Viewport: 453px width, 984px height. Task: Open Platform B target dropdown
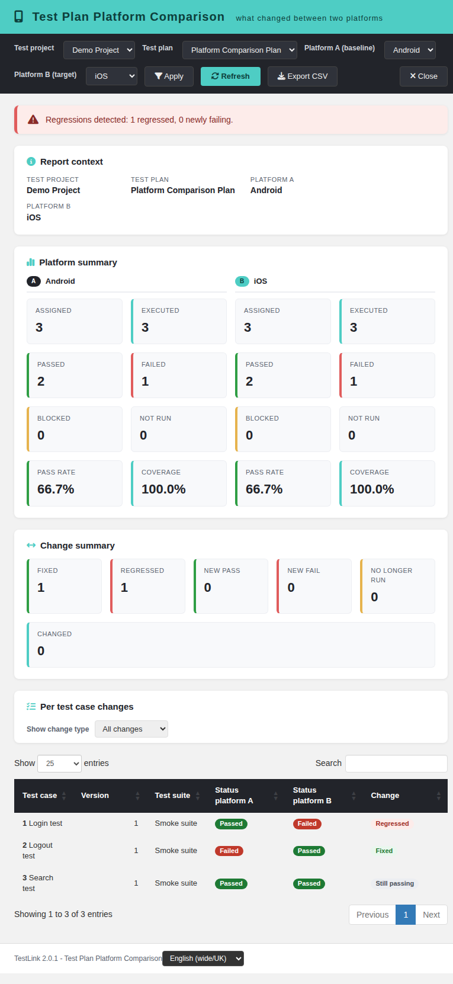(111, 76)
